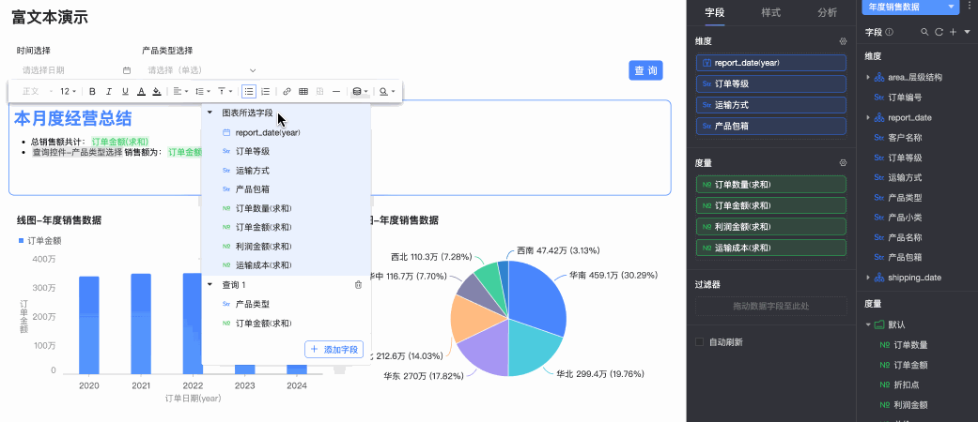This screenshot has height=422, width=978.
Task: Open text alignment dropdown in toolbar
Action: click(x=180, y=92)
